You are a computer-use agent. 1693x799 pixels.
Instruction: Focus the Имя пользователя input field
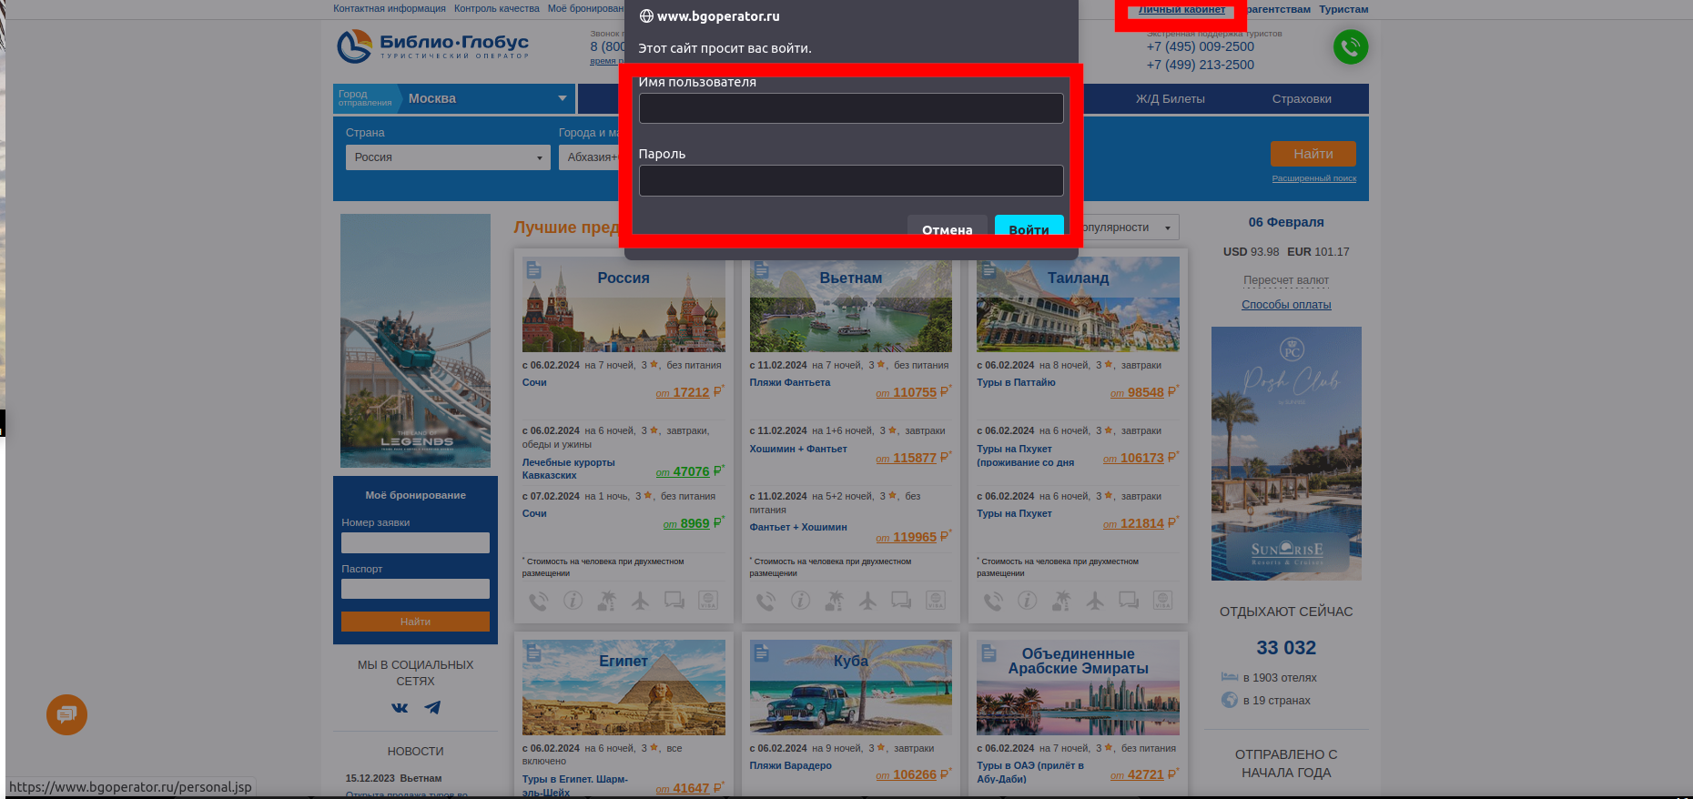tap(850, 108)
